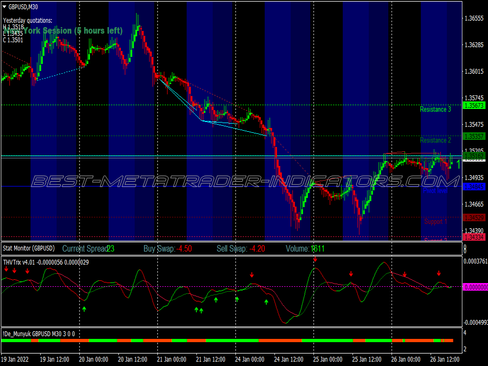Click the 24 Jan 00:00 time label
Viewport: 488px width, 366px height.
coord(249,359)
